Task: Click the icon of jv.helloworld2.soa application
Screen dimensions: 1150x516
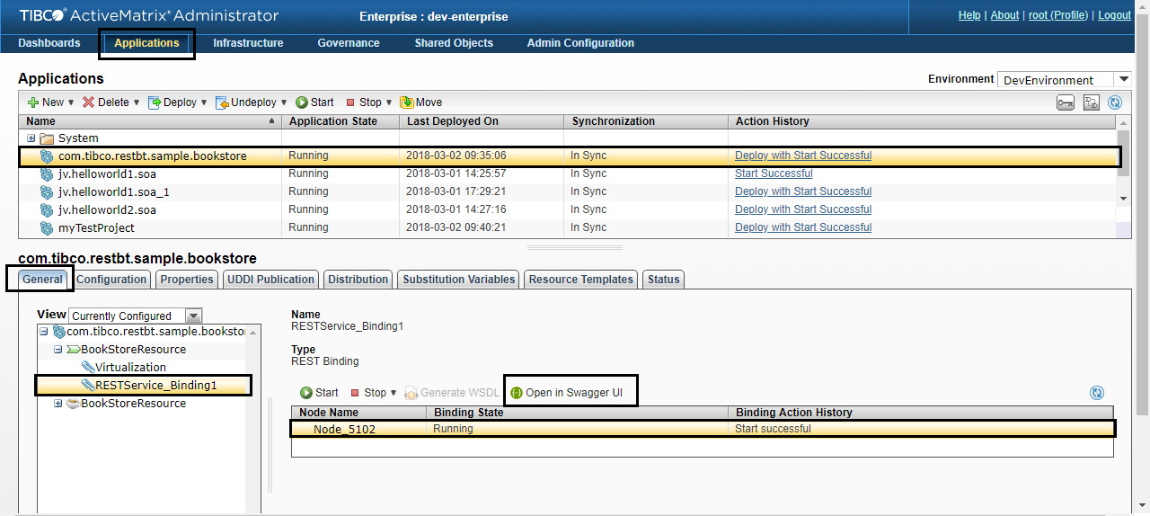Action: pos(47,209)
